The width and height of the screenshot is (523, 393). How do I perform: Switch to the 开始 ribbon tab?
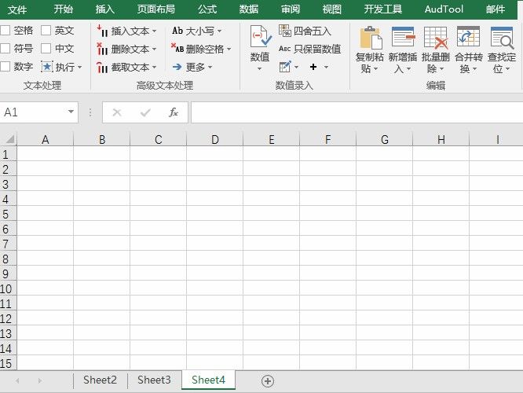click(x=64, y=9)
